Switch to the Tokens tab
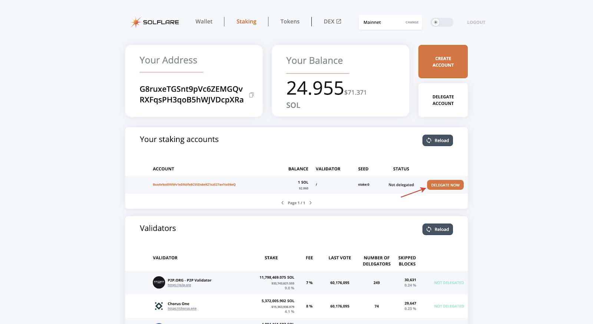Image resolution: width=593 pixels, height=324 pixels. point(290,22)
